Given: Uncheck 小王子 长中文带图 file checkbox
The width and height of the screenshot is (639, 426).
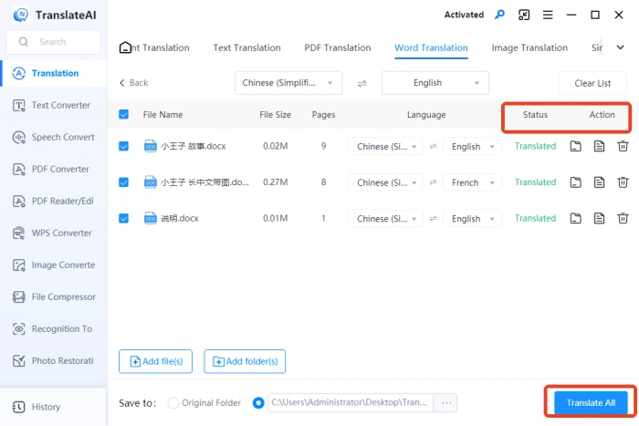Looking at the screenshot, I should pyautogui.click(x=123, y=182).
